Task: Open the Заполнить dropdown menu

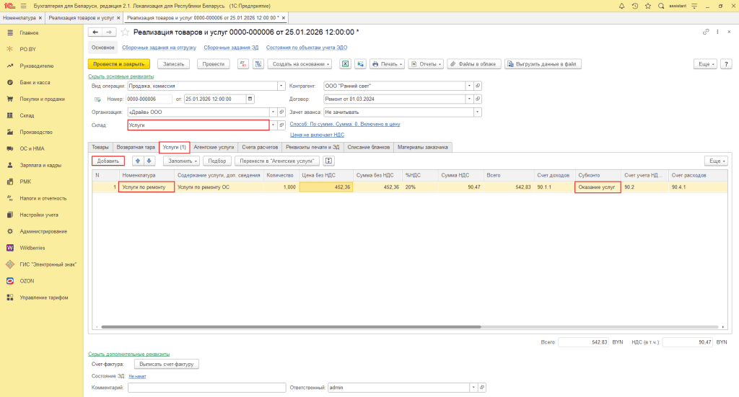Action: (x=180, y=161)
